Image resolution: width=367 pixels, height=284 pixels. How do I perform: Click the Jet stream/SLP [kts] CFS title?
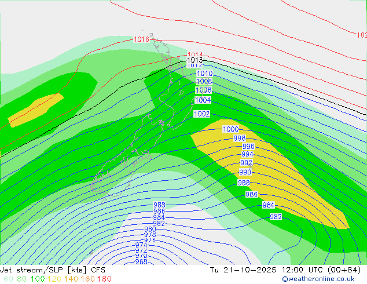[53, 270]
